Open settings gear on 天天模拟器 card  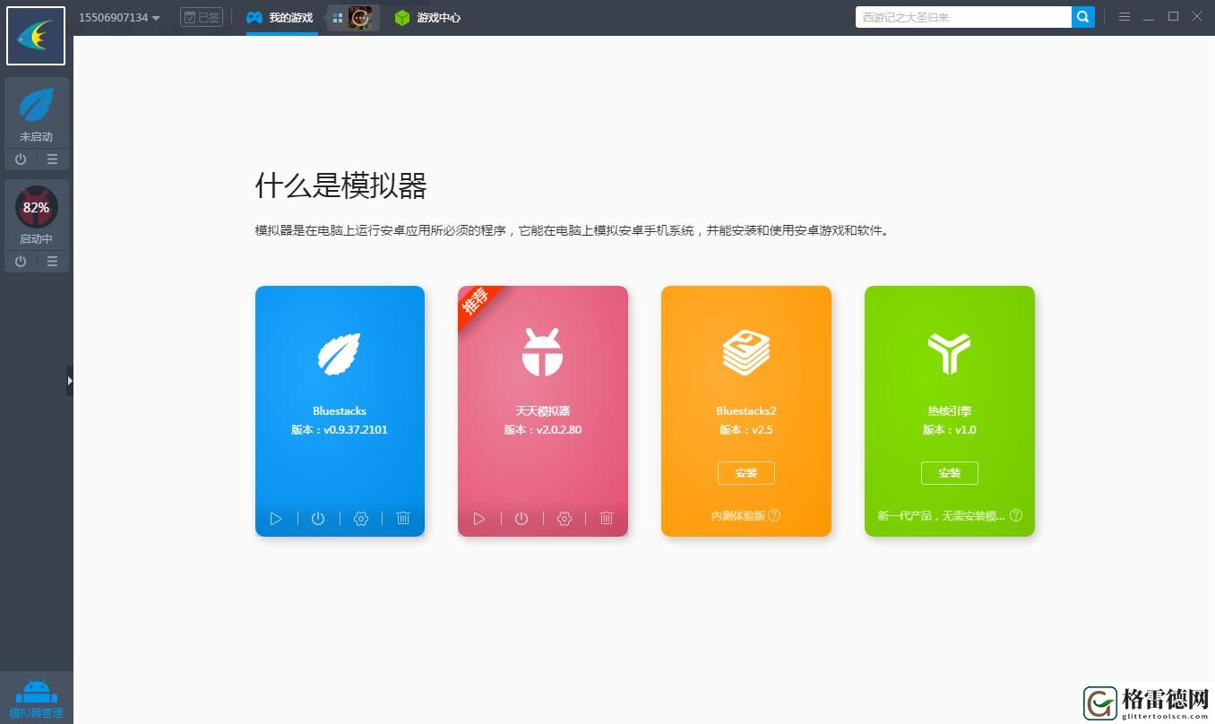(x=564, y=519)
